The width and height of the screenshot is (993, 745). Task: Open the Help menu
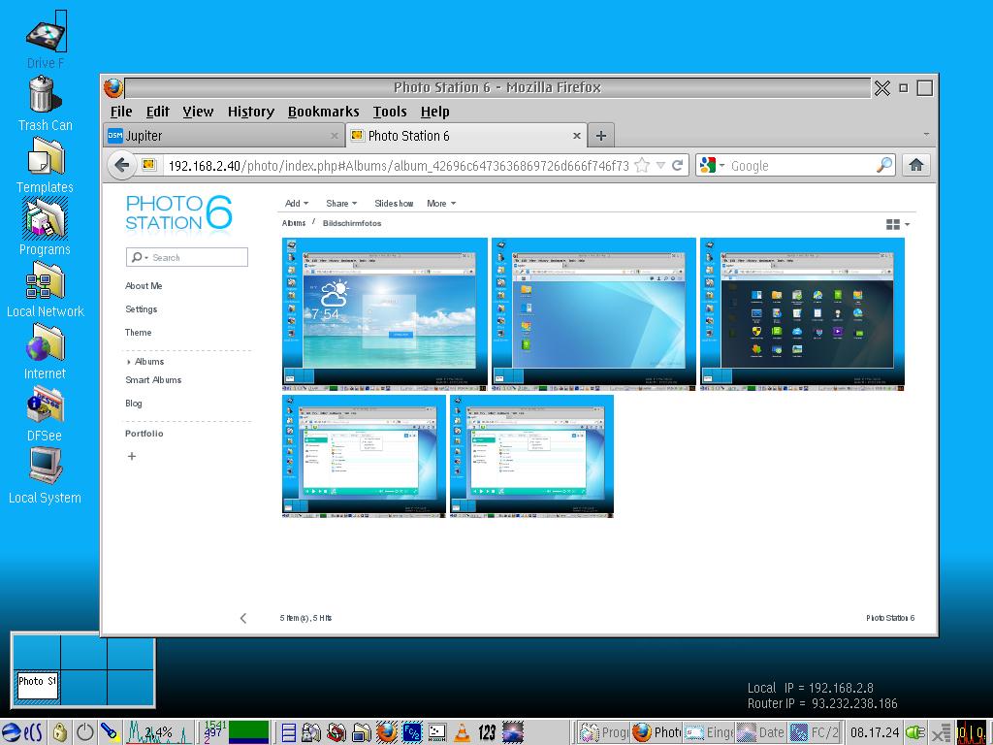(435, 112)
